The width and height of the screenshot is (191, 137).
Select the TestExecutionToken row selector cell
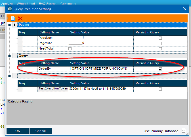tap(20, 89)
